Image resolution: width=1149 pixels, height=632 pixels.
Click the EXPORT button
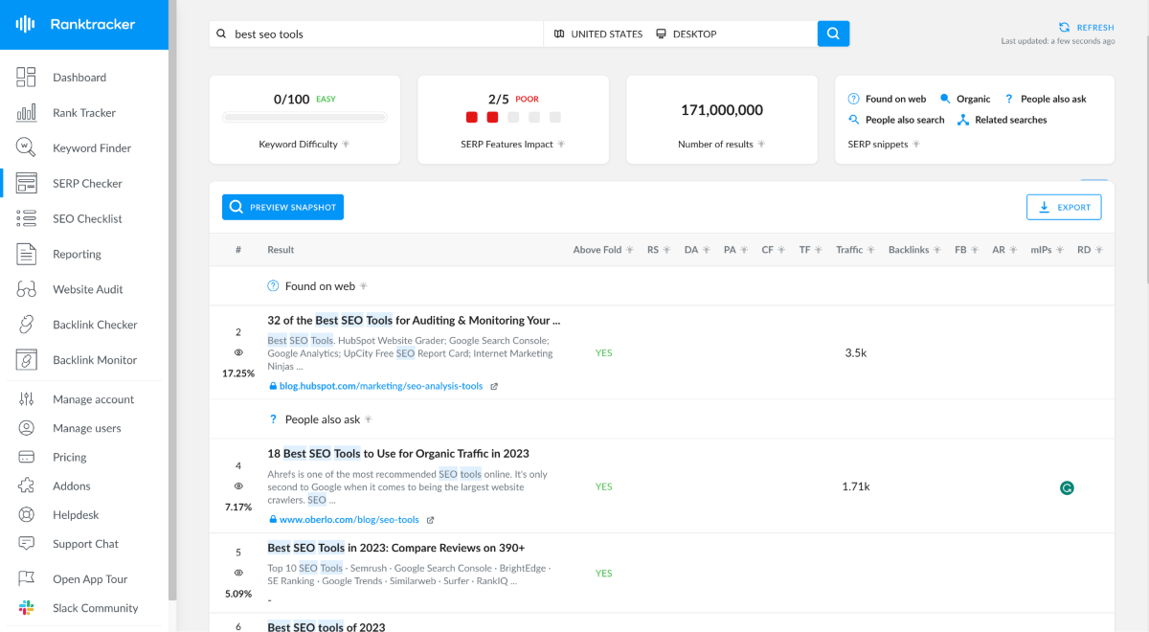1064,207
